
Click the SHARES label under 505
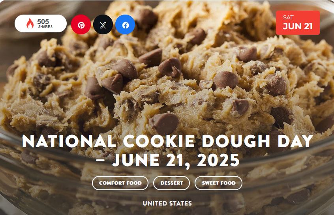(x=45, y=26)
